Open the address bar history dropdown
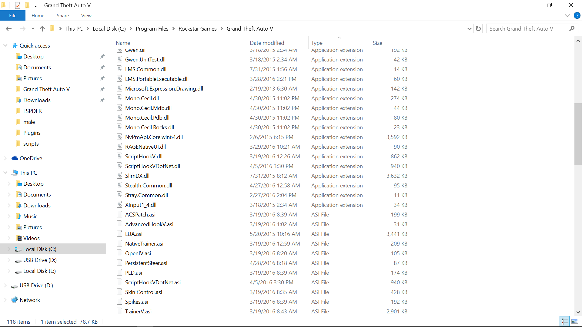 tap(469, 28)
